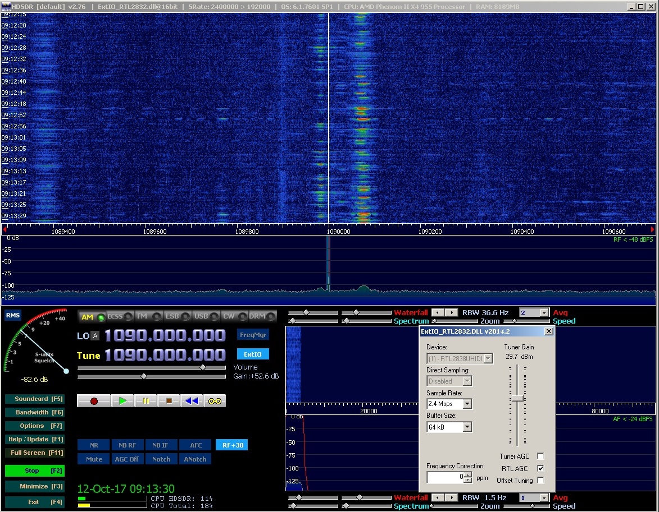Open the Direct Sampling dropdown
659x512 pixels.
[467, 381]
